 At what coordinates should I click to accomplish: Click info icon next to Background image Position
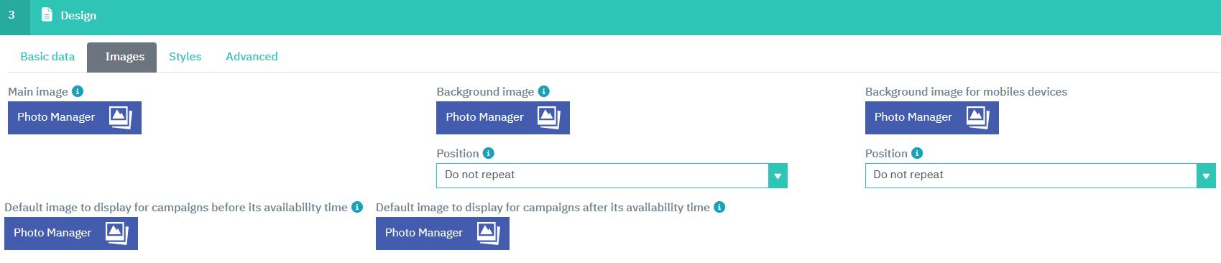pyautogui.click(x=489, y=153)
